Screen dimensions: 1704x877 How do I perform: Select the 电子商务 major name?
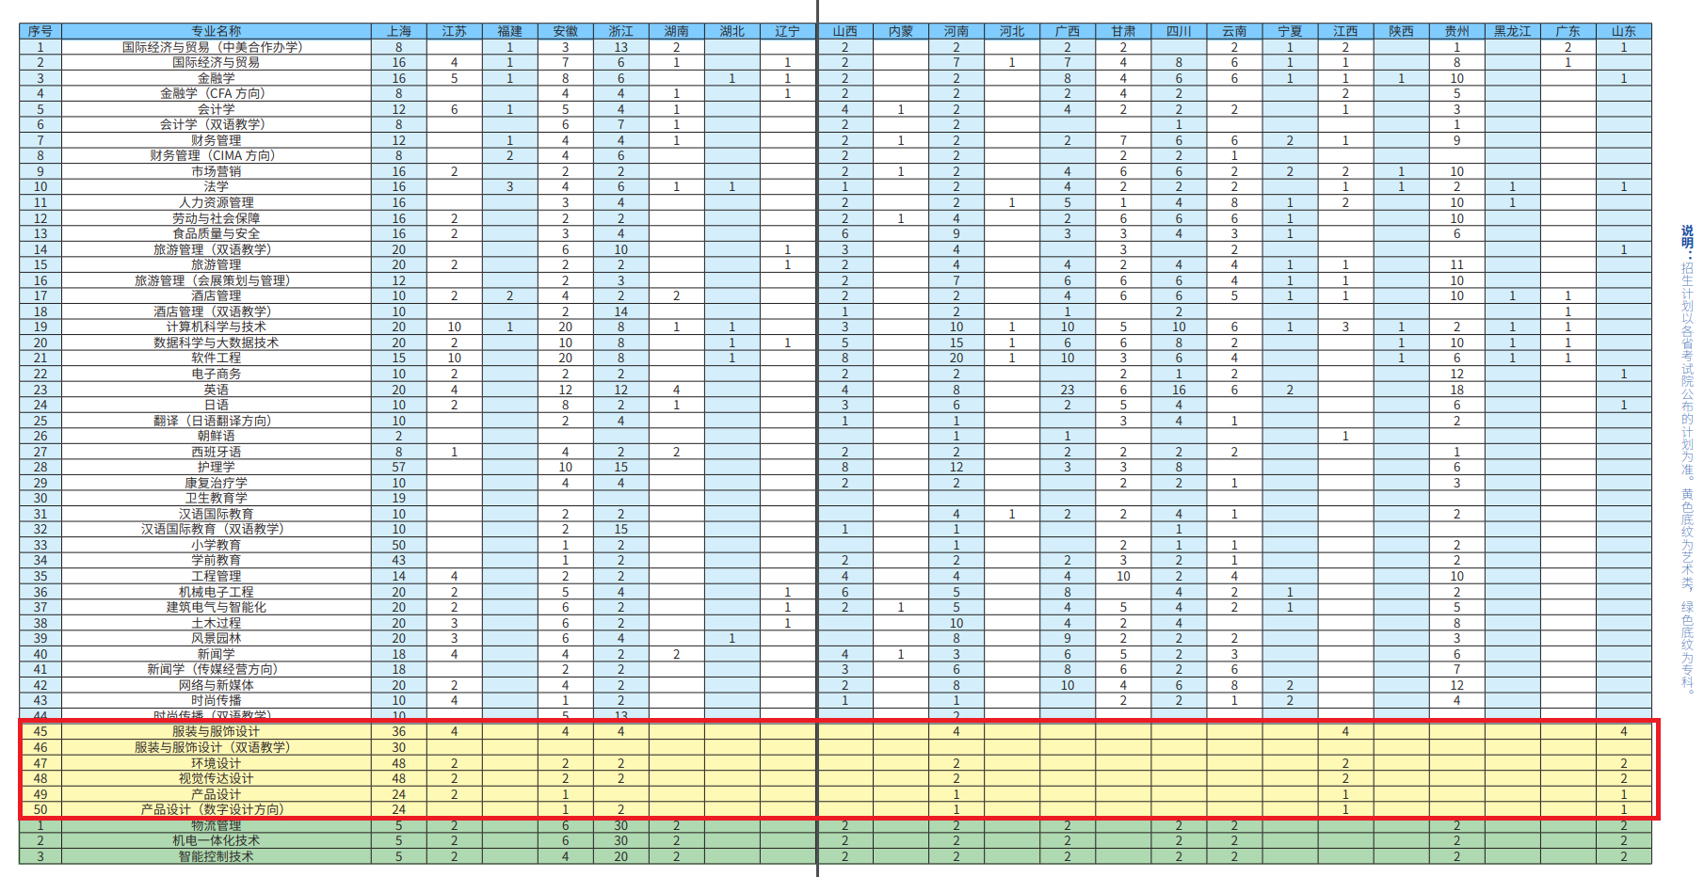coord(217,374)
